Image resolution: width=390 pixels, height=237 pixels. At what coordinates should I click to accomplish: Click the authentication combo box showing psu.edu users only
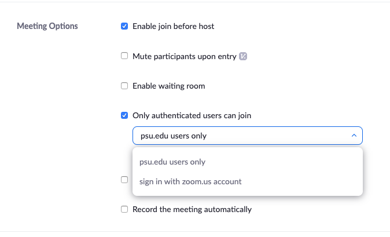click(x=248, y=136)
